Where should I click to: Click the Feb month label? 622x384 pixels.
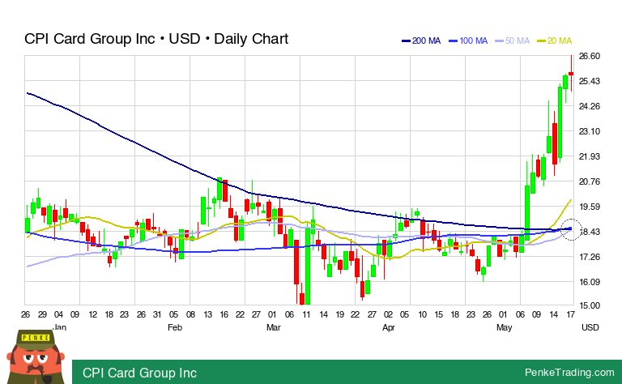point(175,327)
